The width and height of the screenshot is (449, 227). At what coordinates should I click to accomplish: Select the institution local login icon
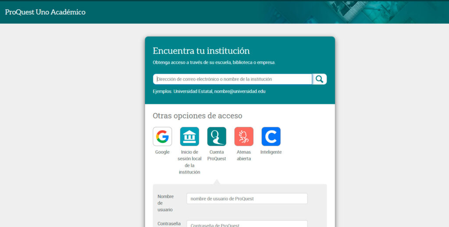point(189,137)
